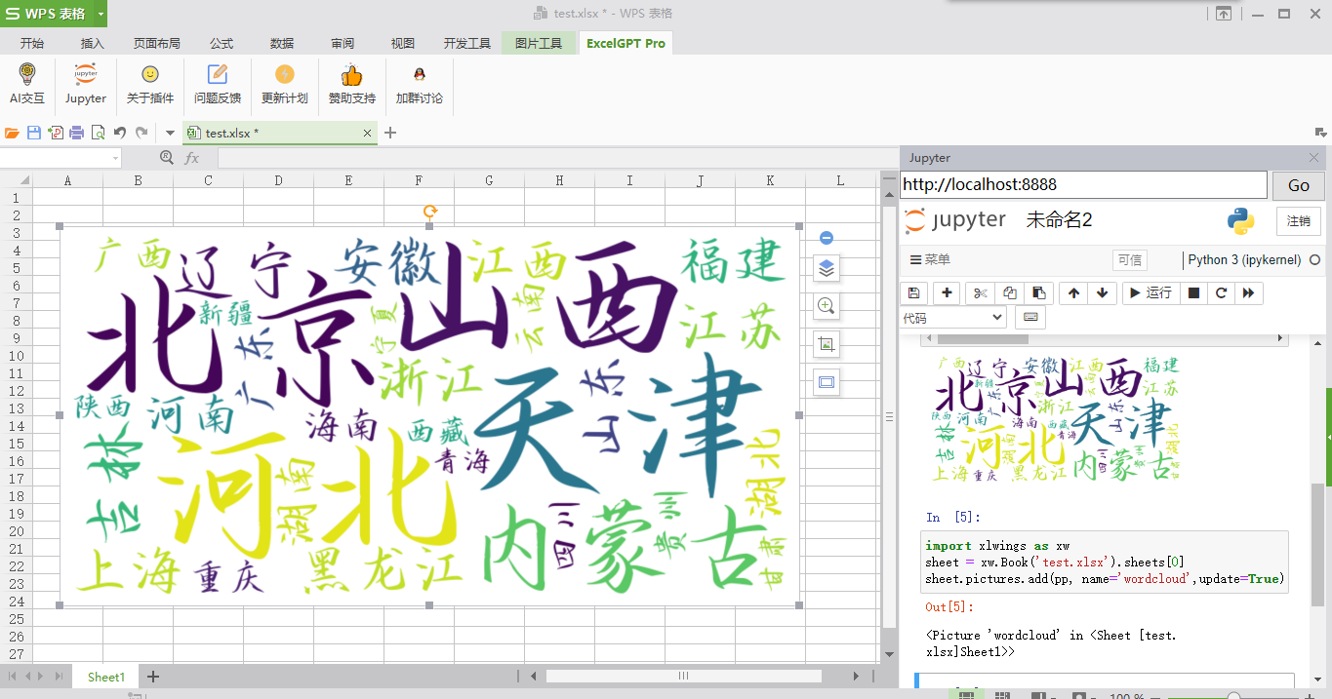Toggle the command palette keyboard button
This screenshot has width=1332, height=699.
(1030, 317)
